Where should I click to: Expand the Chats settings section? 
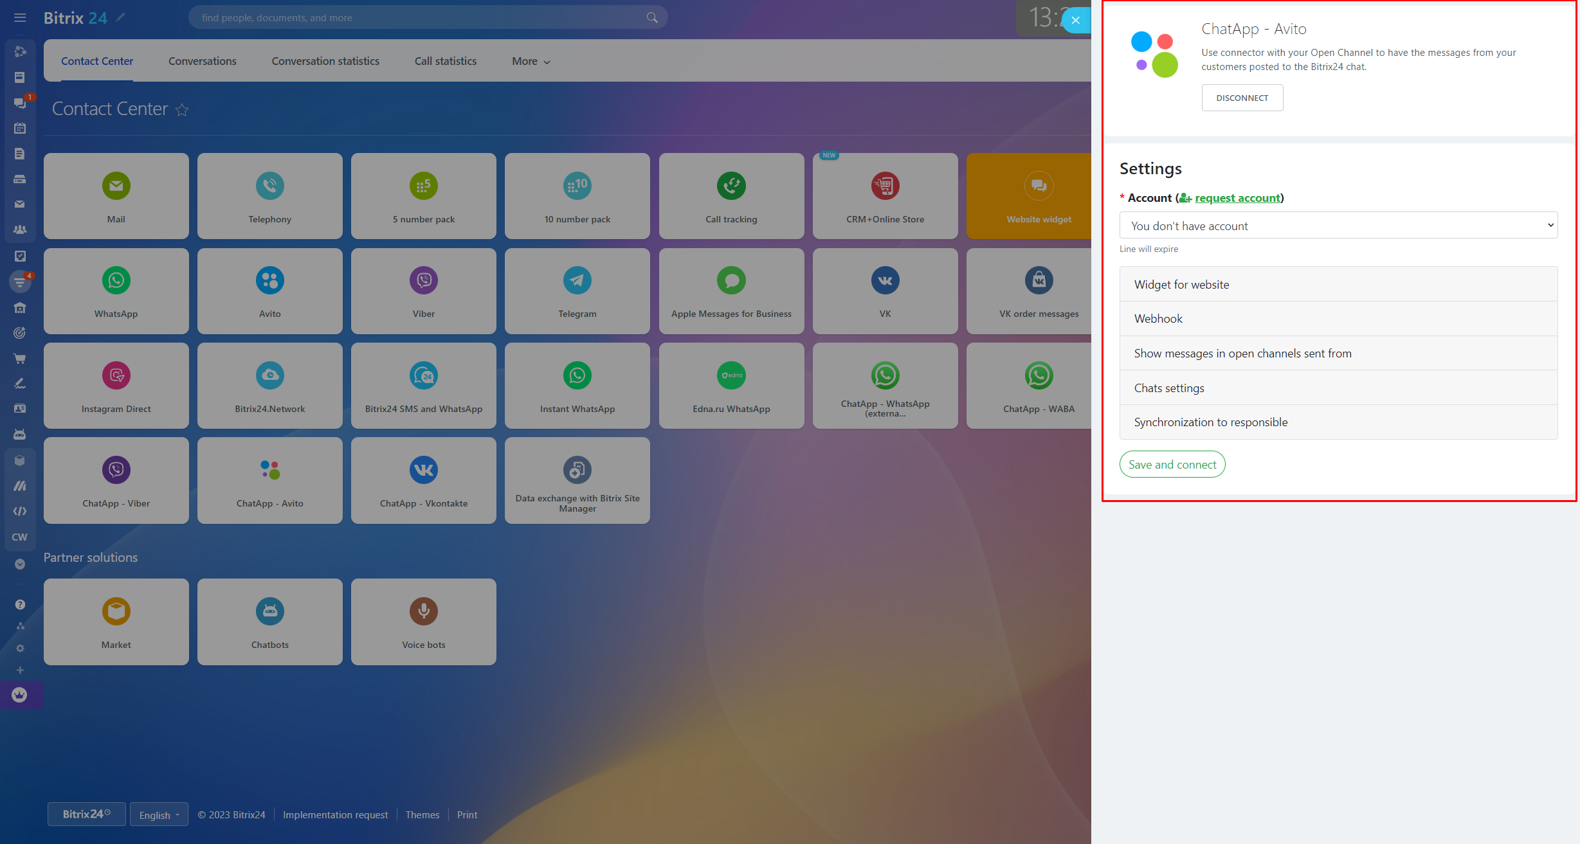[1338, 388]
